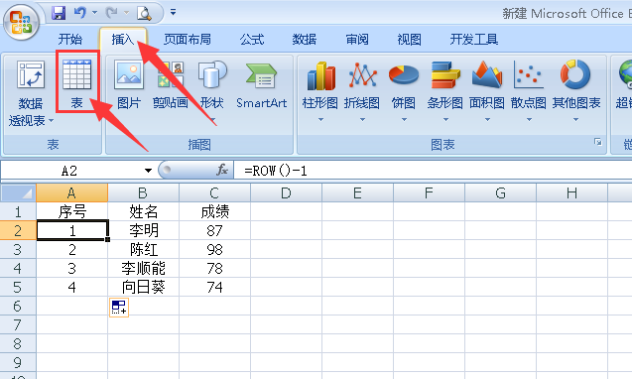Open the 数据 tab
The width and height of the screenshot is (632, 379).
pos(305,39)
